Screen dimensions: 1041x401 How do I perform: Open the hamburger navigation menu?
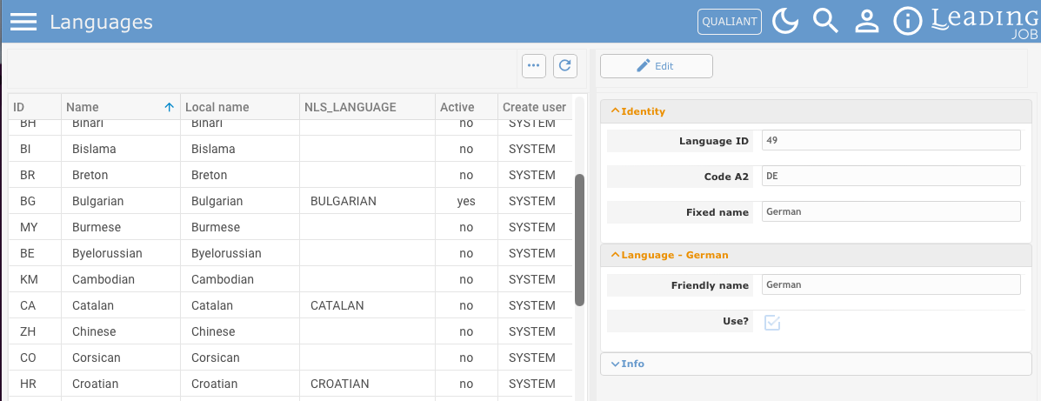pyautogui.click(x=23, y=22)
